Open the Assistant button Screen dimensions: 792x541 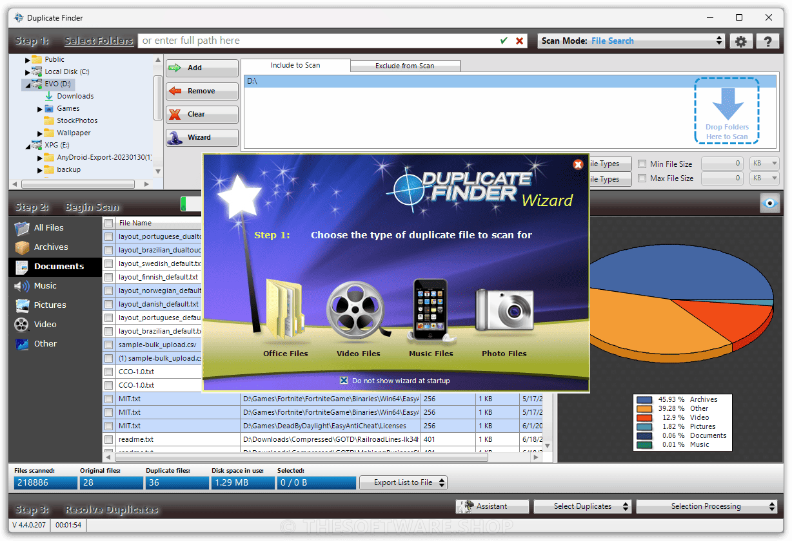tap(492, 506)
